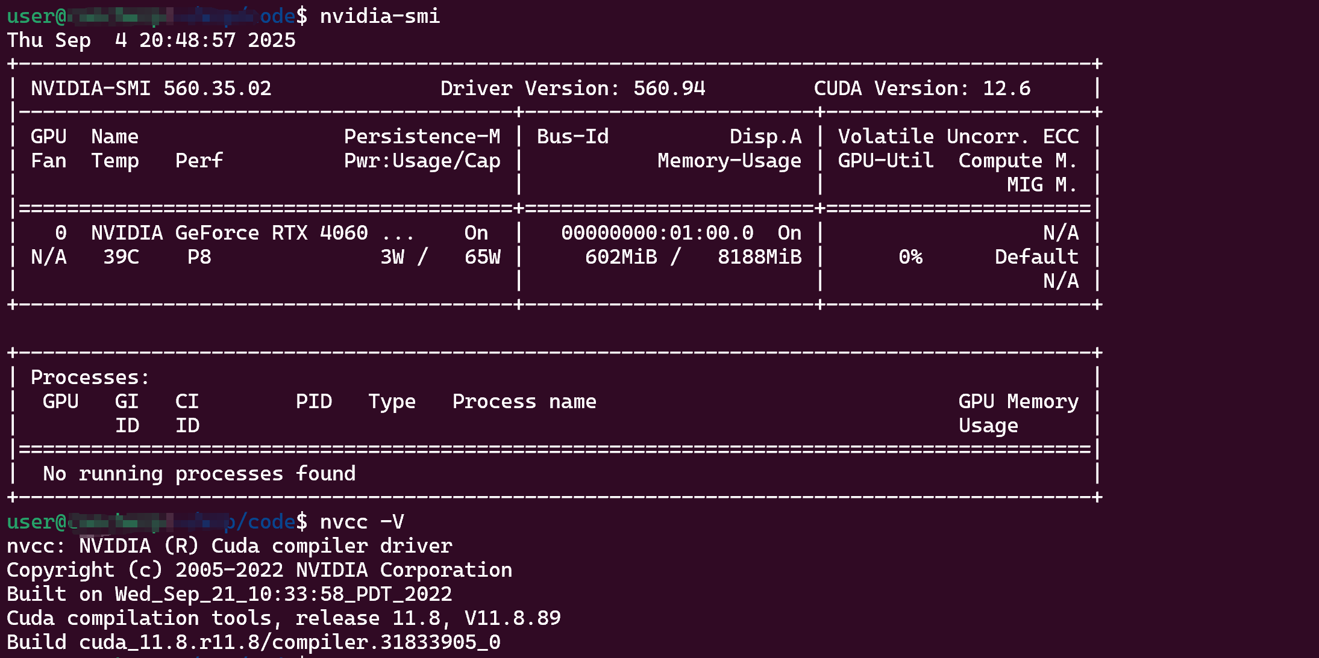Click the 'CUDA Version: 12.6' text
Screen dimensions: 1319x658
tap(923, 88)
